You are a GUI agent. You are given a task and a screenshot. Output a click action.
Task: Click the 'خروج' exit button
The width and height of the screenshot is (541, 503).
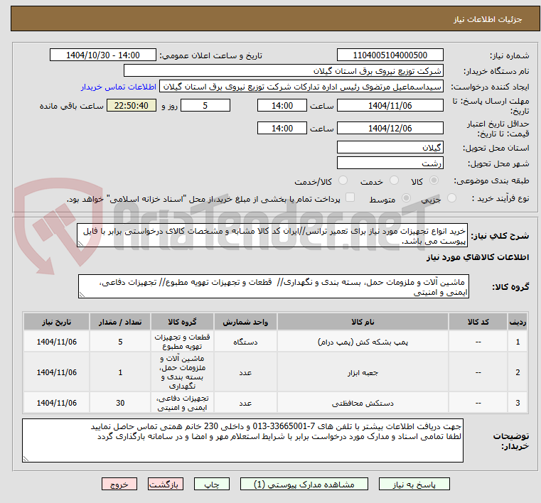click(119, 484)
